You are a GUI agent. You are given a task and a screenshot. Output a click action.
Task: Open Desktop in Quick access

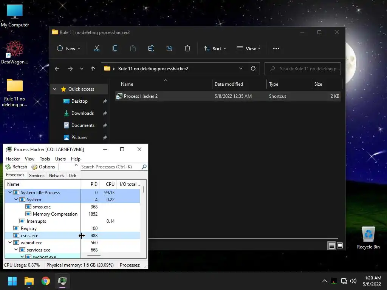coord(79,101)
